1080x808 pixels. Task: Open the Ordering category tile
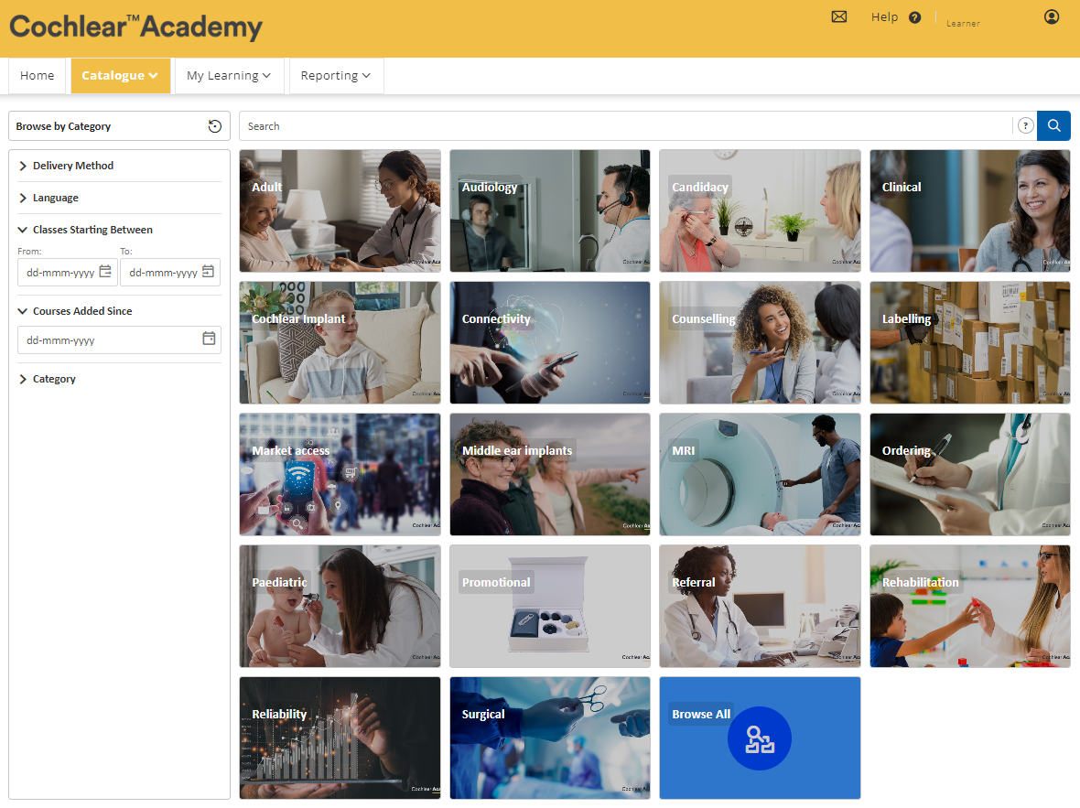click(x=970, y=475)
